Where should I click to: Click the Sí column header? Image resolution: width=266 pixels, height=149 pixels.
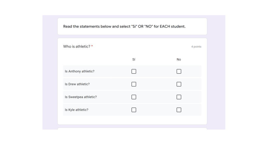click(134, 59)
